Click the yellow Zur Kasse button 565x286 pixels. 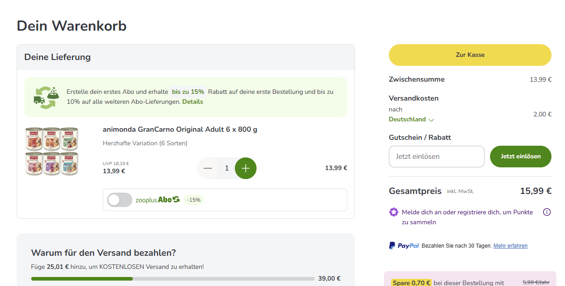[470, 55]
